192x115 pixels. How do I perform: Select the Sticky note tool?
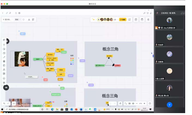(x=4, y=49)
